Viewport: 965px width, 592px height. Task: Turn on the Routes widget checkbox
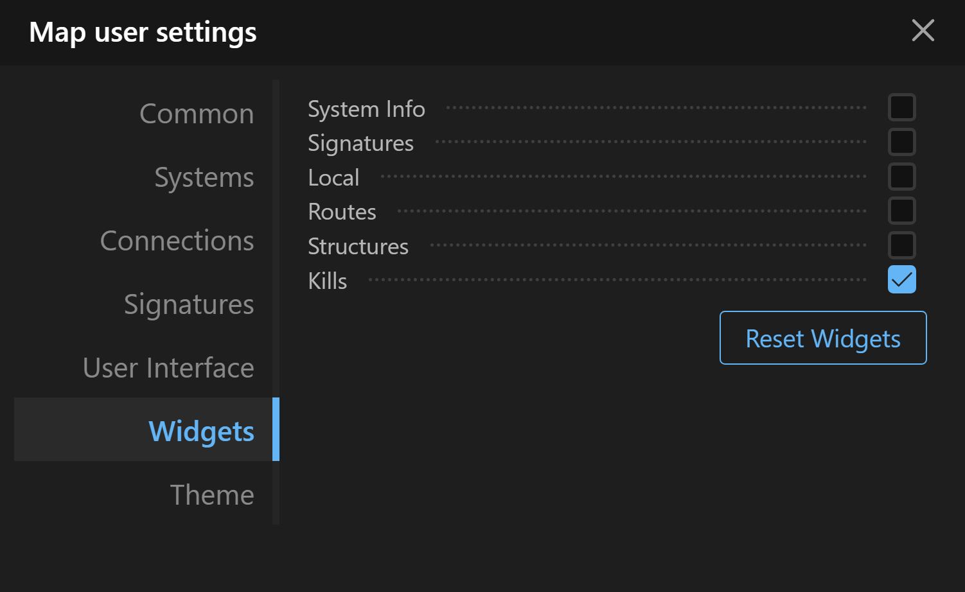pyautogui.click(x=901, y=211)
